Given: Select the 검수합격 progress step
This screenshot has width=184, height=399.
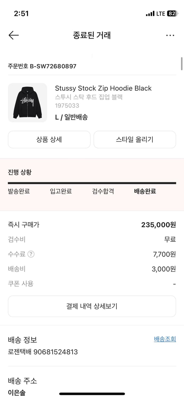Looking at the screenshot, I should point(103,191).
